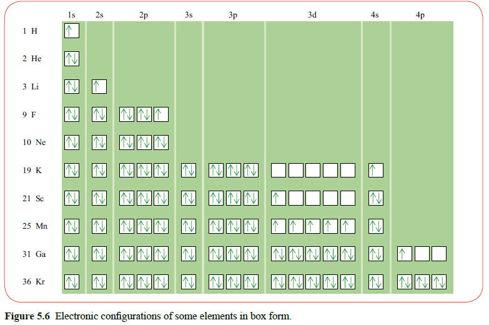Click gallium's 4s orbital box
The image size is (489, 325).
point(376,254)
